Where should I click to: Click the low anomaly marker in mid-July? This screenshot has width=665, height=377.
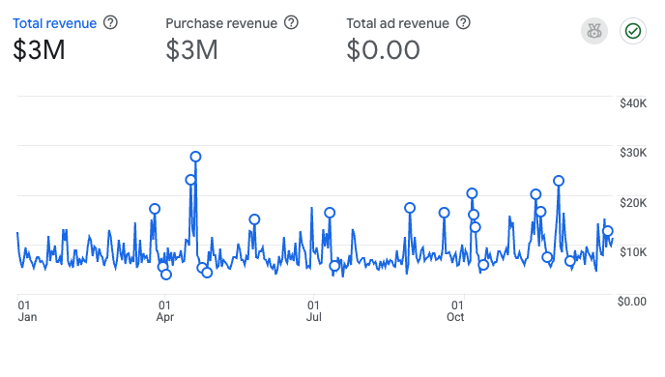pyautogui.click(x=334, y=266)
